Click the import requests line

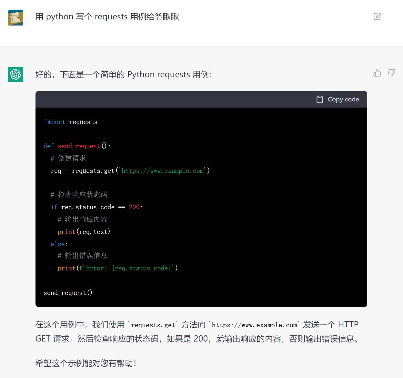coord(71,122)
